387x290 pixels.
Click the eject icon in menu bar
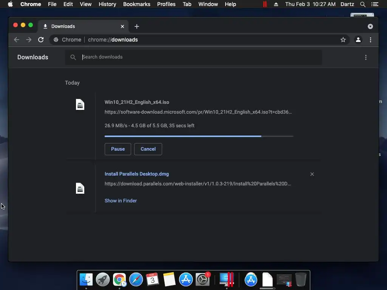(276, 4)
